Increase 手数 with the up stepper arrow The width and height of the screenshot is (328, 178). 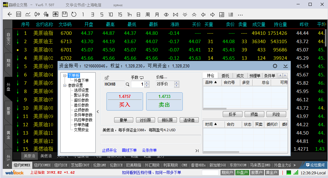146,83
